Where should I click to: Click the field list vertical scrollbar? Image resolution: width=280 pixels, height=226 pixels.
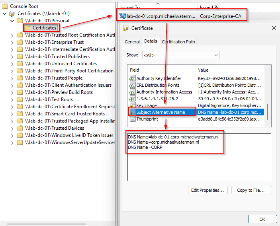click(269, 95)
